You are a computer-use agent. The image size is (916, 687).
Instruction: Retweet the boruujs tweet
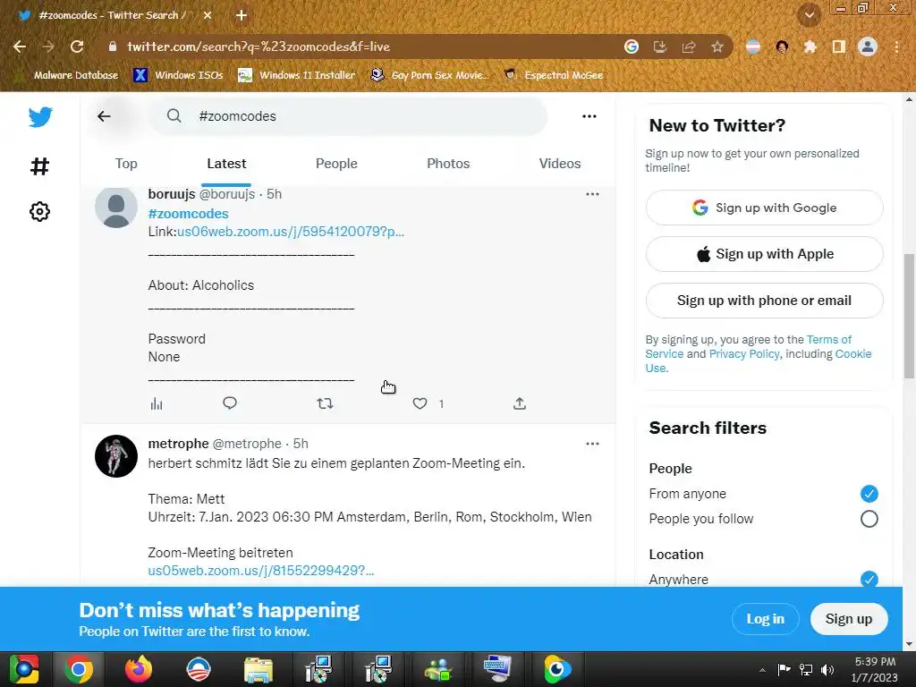(325, 403)
